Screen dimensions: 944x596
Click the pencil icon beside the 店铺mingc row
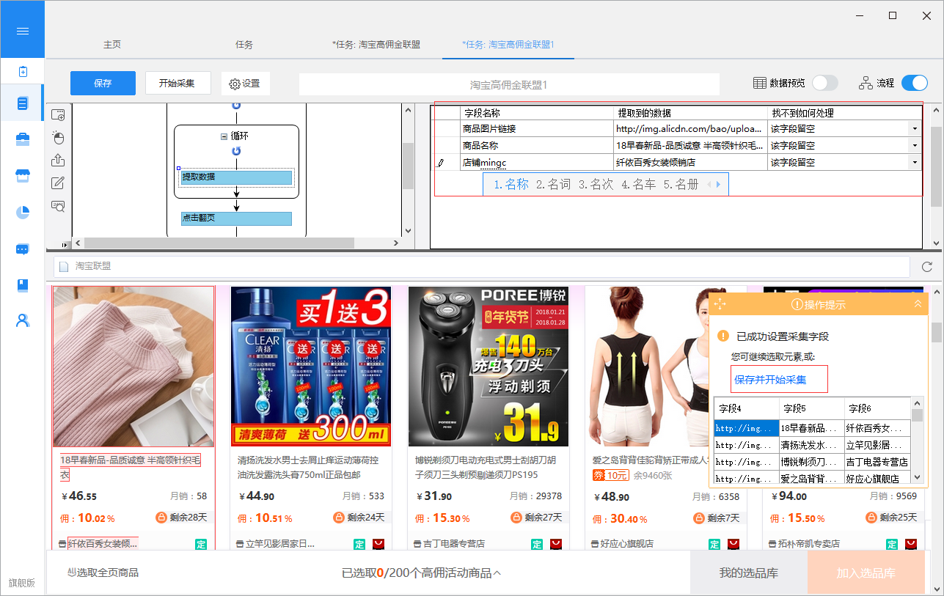(441, 163)
